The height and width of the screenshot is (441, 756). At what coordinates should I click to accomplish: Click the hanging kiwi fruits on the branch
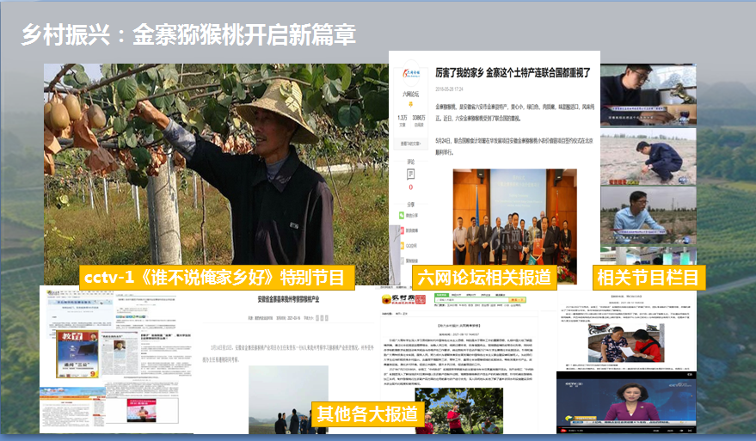coord(75,112)
